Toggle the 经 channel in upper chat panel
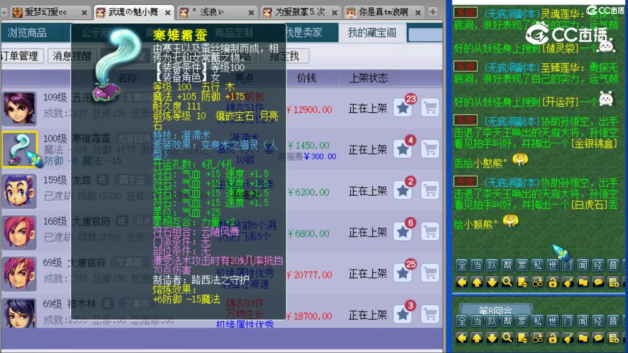This screenshot has width=628, height=353. click(x=598, y=266)
